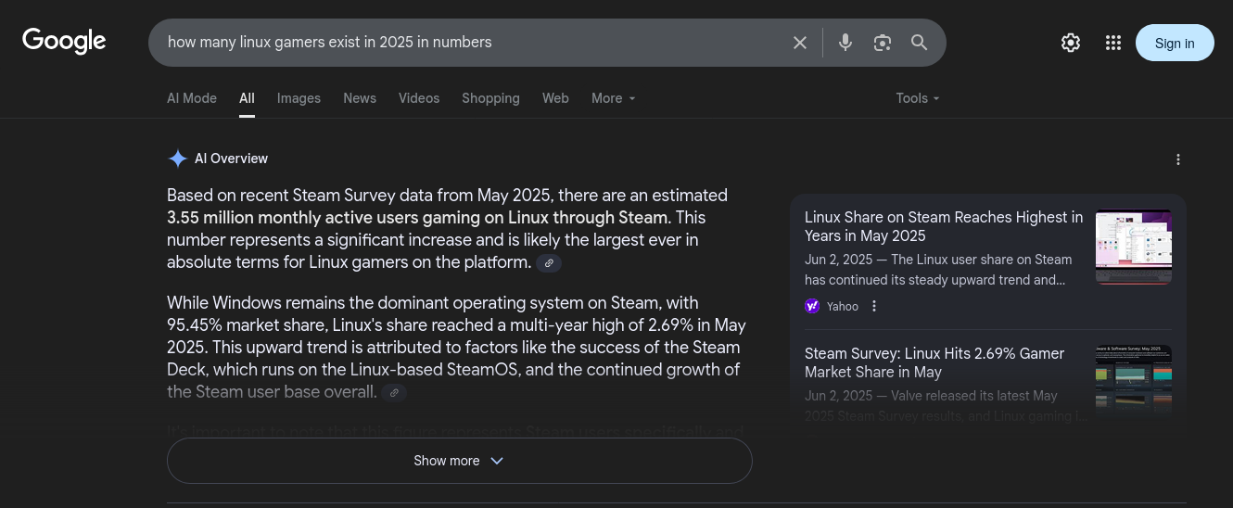Clear the search query with X icon
The height and width of the screenshot is (508, 1233).
[800, 43]
